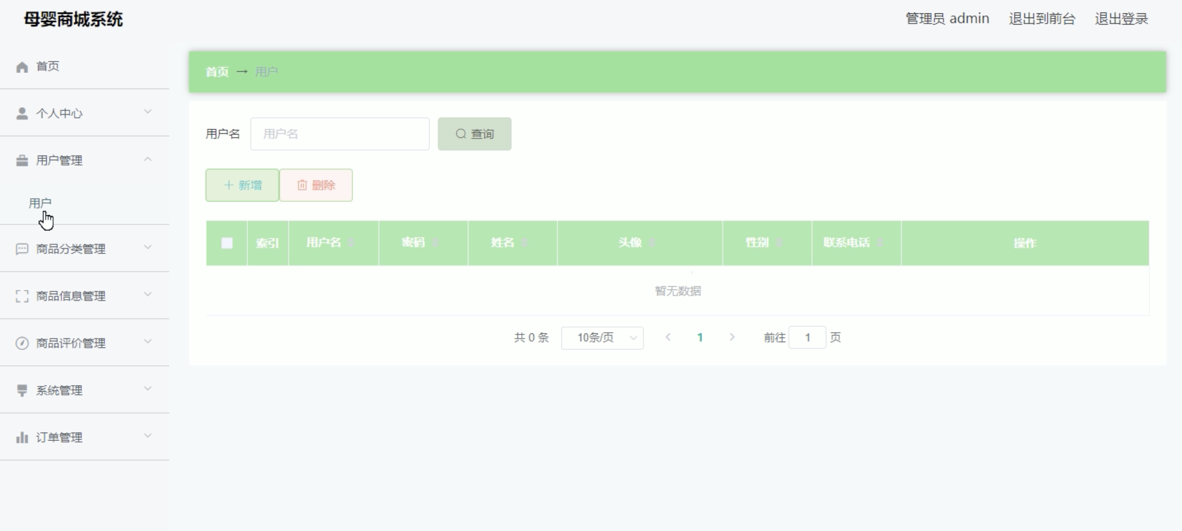Click the 新增 add button
This screenshot has height=531, width=1182.
coord(242,185)
